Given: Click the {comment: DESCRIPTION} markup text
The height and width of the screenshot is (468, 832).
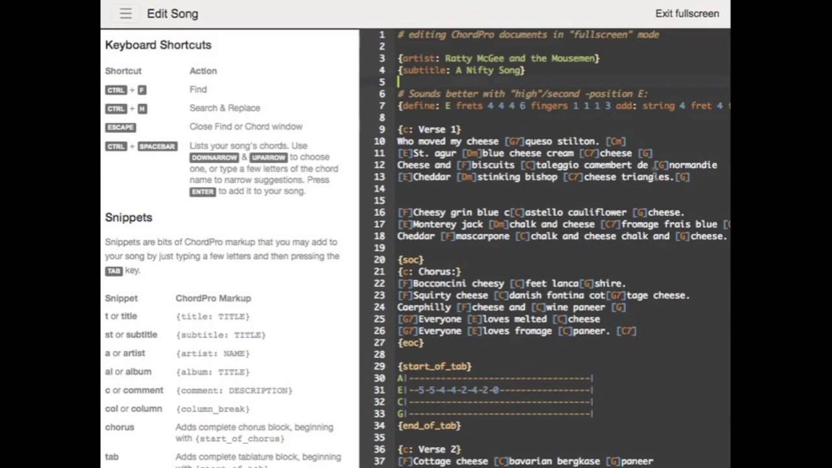Looking at the screenshot, I should coord(234,391).
